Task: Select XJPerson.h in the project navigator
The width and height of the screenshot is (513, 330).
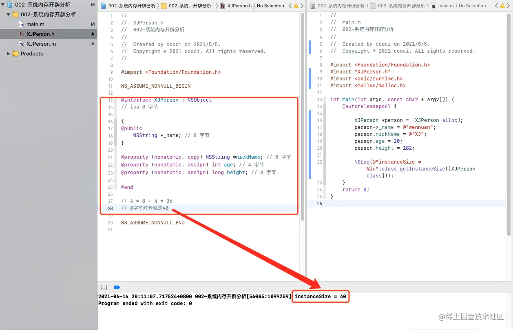Action: [49, 34]
